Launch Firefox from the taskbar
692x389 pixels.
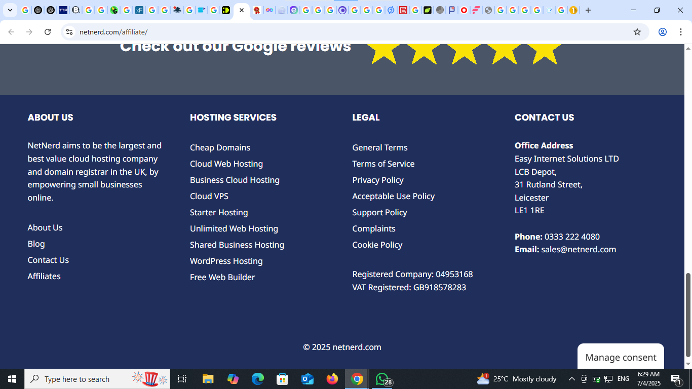click(x=332, y=379)
